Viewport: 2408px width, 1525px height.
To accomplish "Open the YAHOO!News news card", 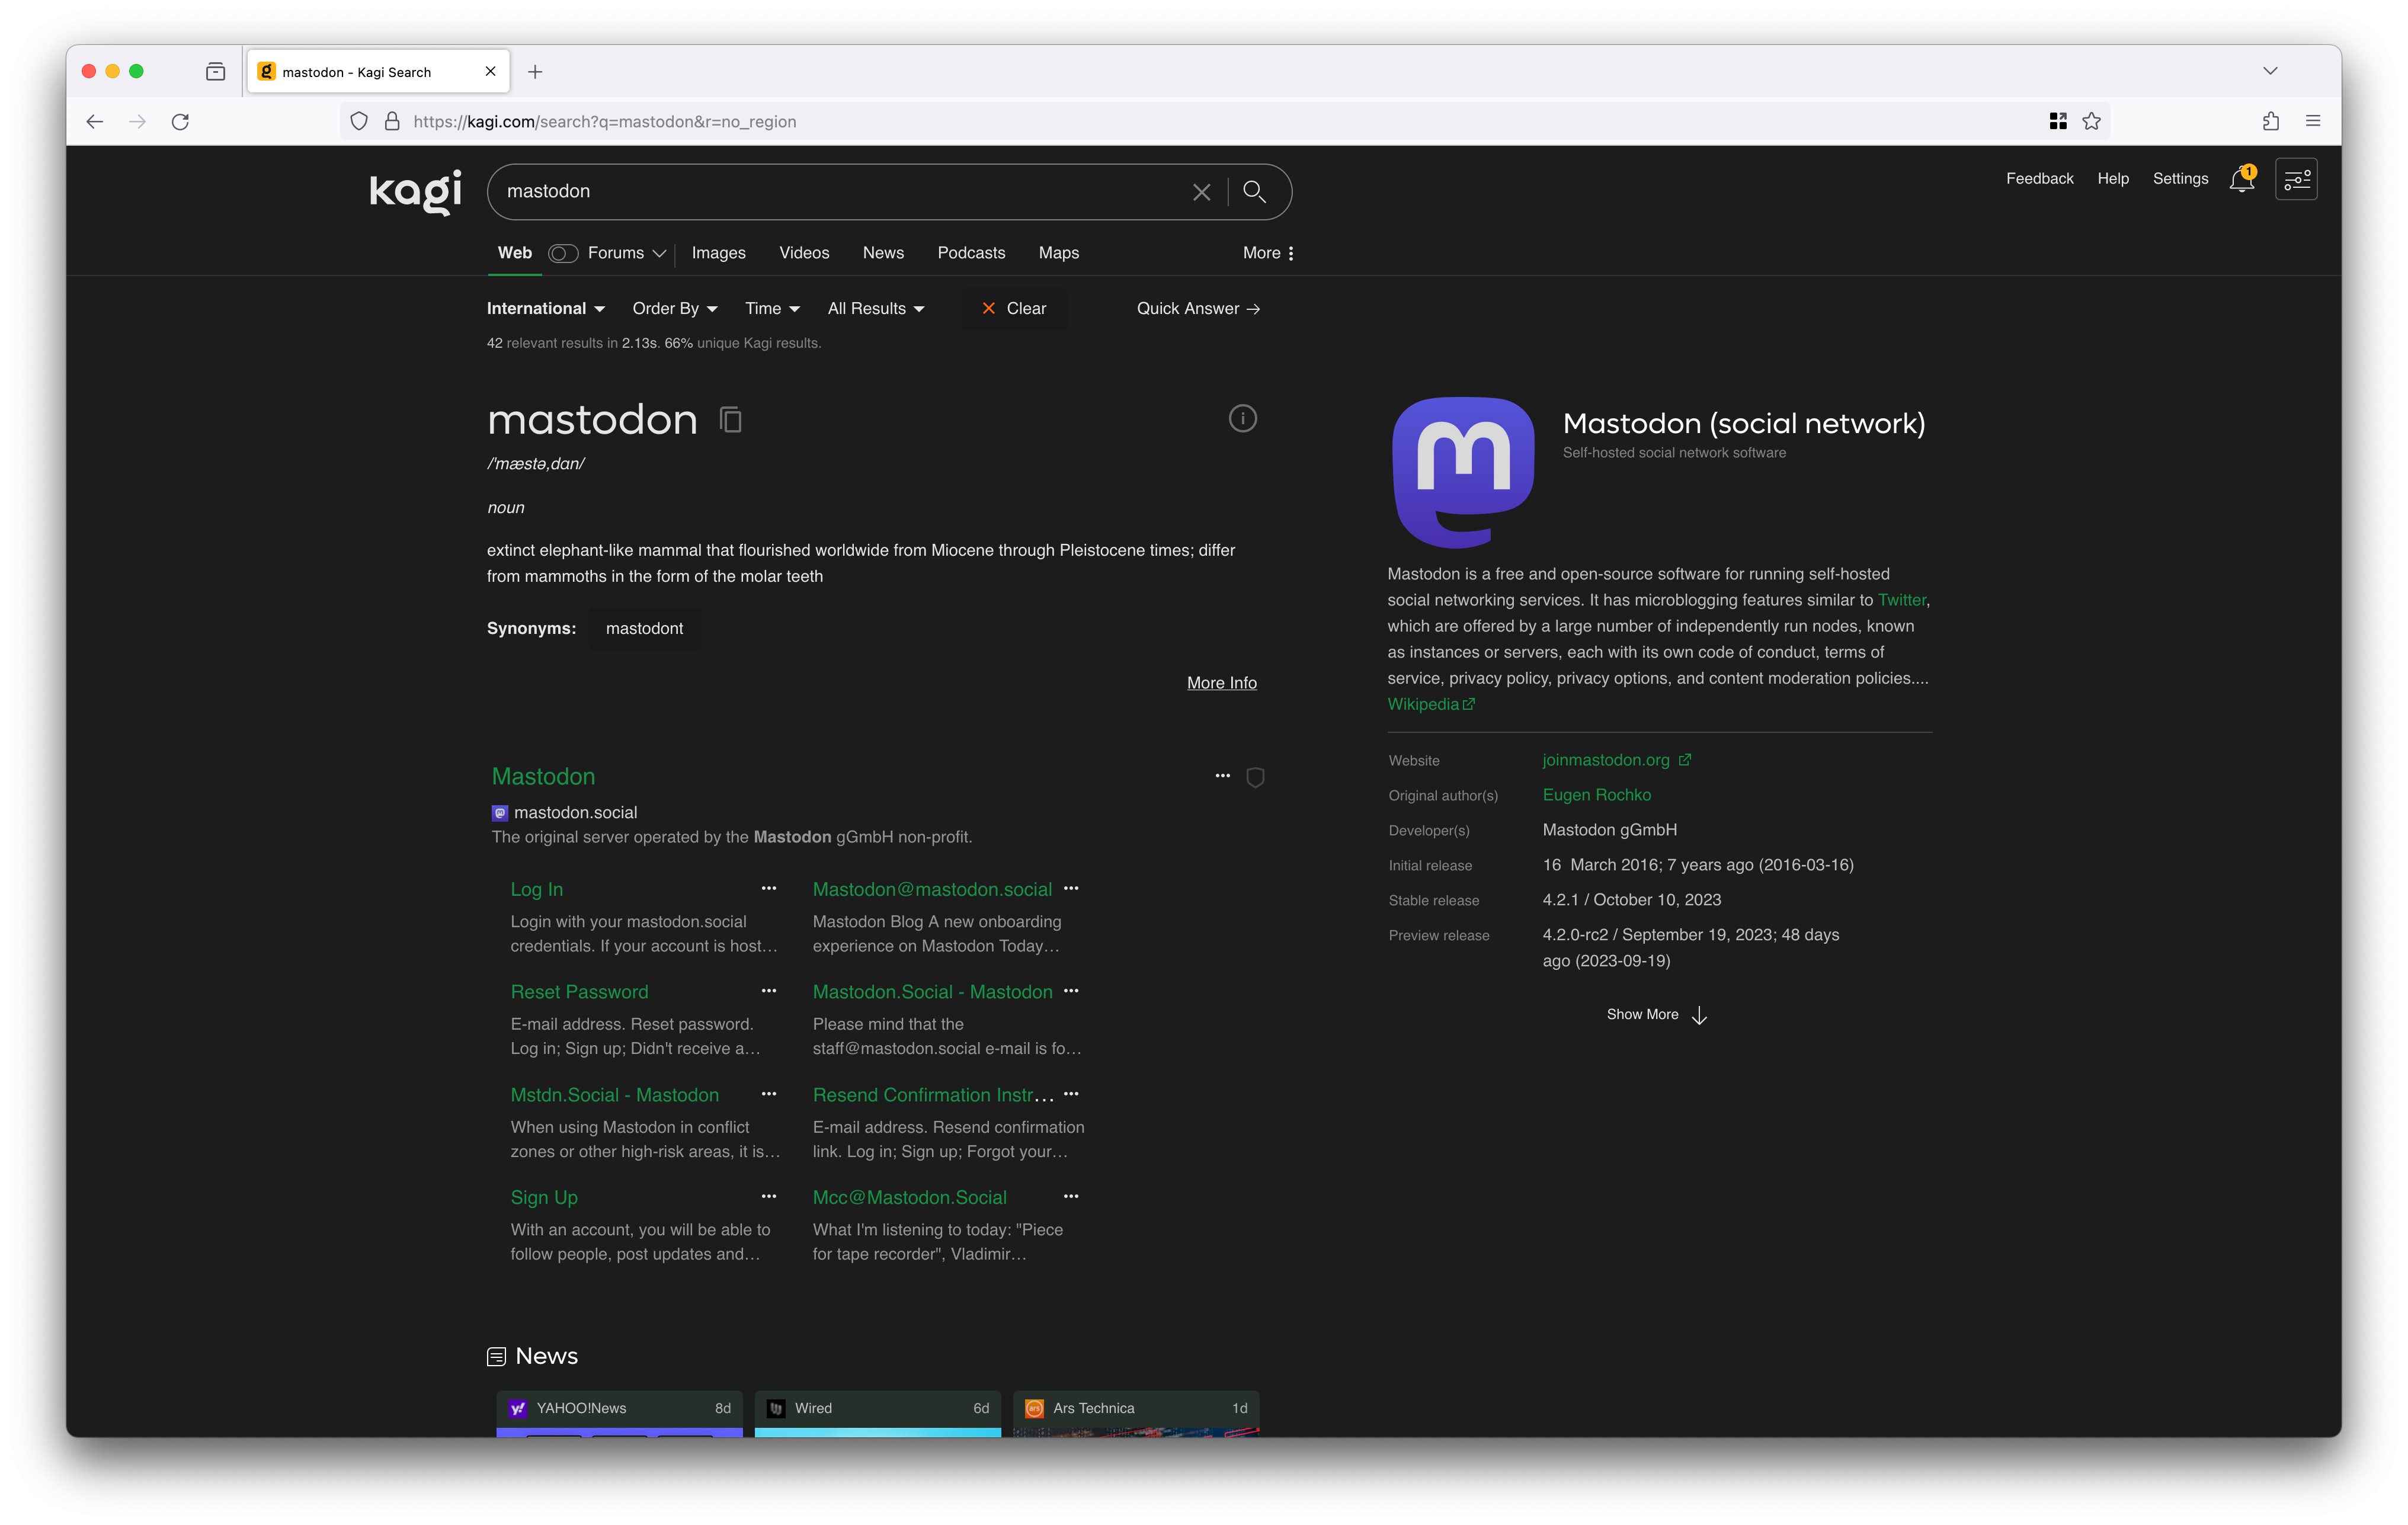I will [619, 1413].
